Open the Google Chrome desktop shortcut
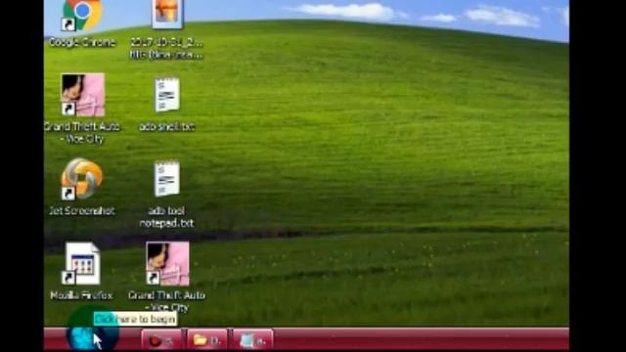 (82, 16)
